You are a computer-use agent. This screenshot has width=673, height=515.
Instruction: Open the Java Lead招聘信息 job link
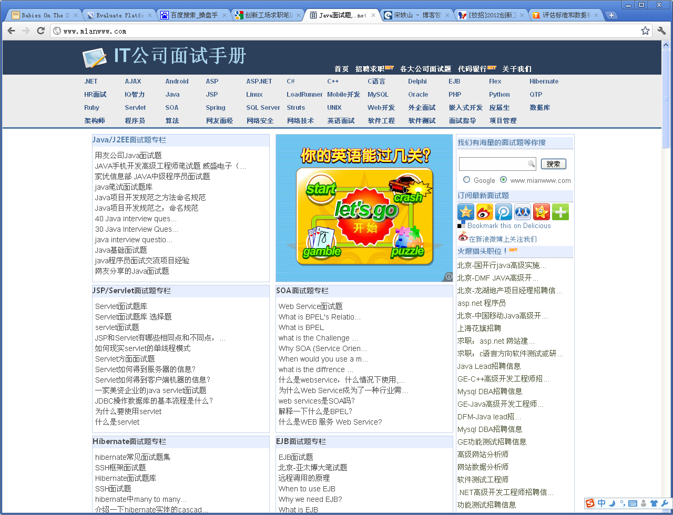click(x=489, y=366)
